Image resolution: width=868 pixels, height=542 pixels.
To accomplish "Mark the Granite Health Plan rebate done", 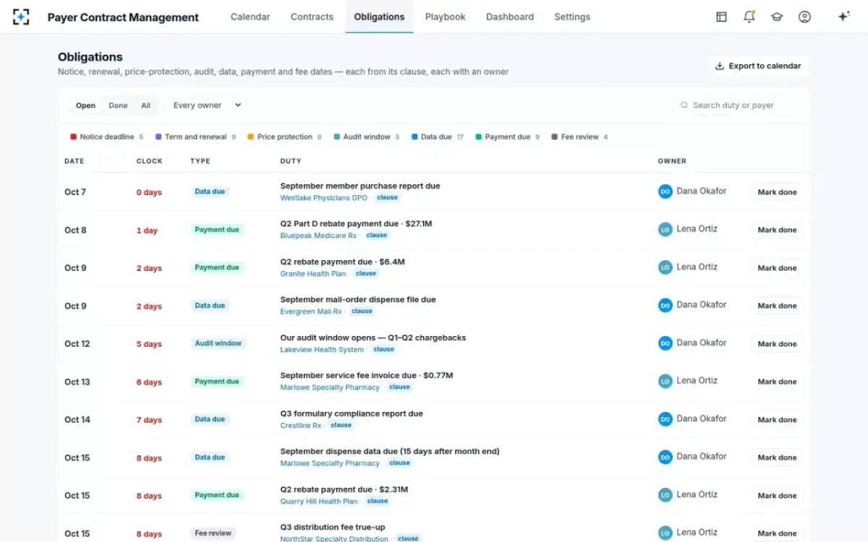I will tap(777, 268).
